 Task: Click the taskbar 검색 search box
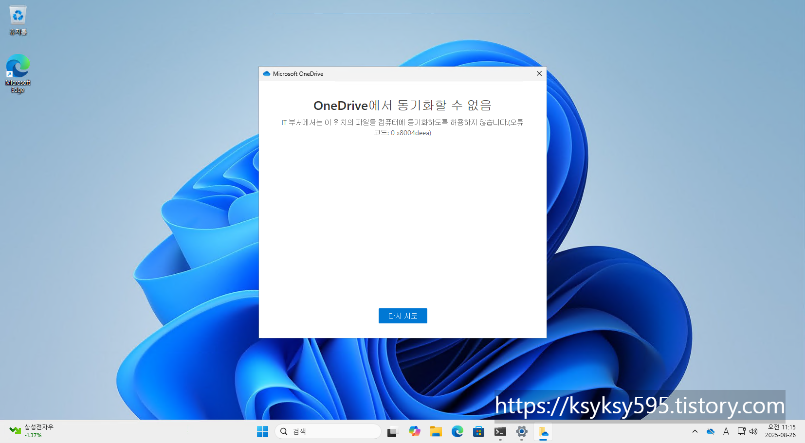click(x=328, y=431)
